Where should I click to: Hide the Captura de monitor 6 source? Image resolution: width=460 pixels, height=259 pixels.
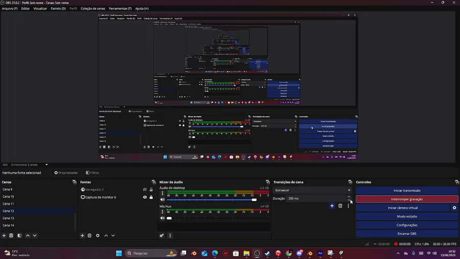[x=145, y=198]
